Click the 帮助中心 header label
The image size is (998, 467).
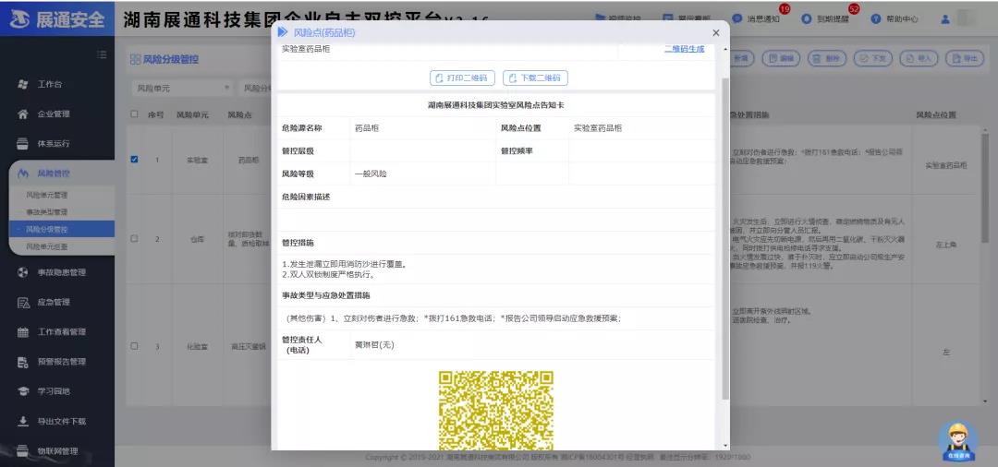click(902, 19)
